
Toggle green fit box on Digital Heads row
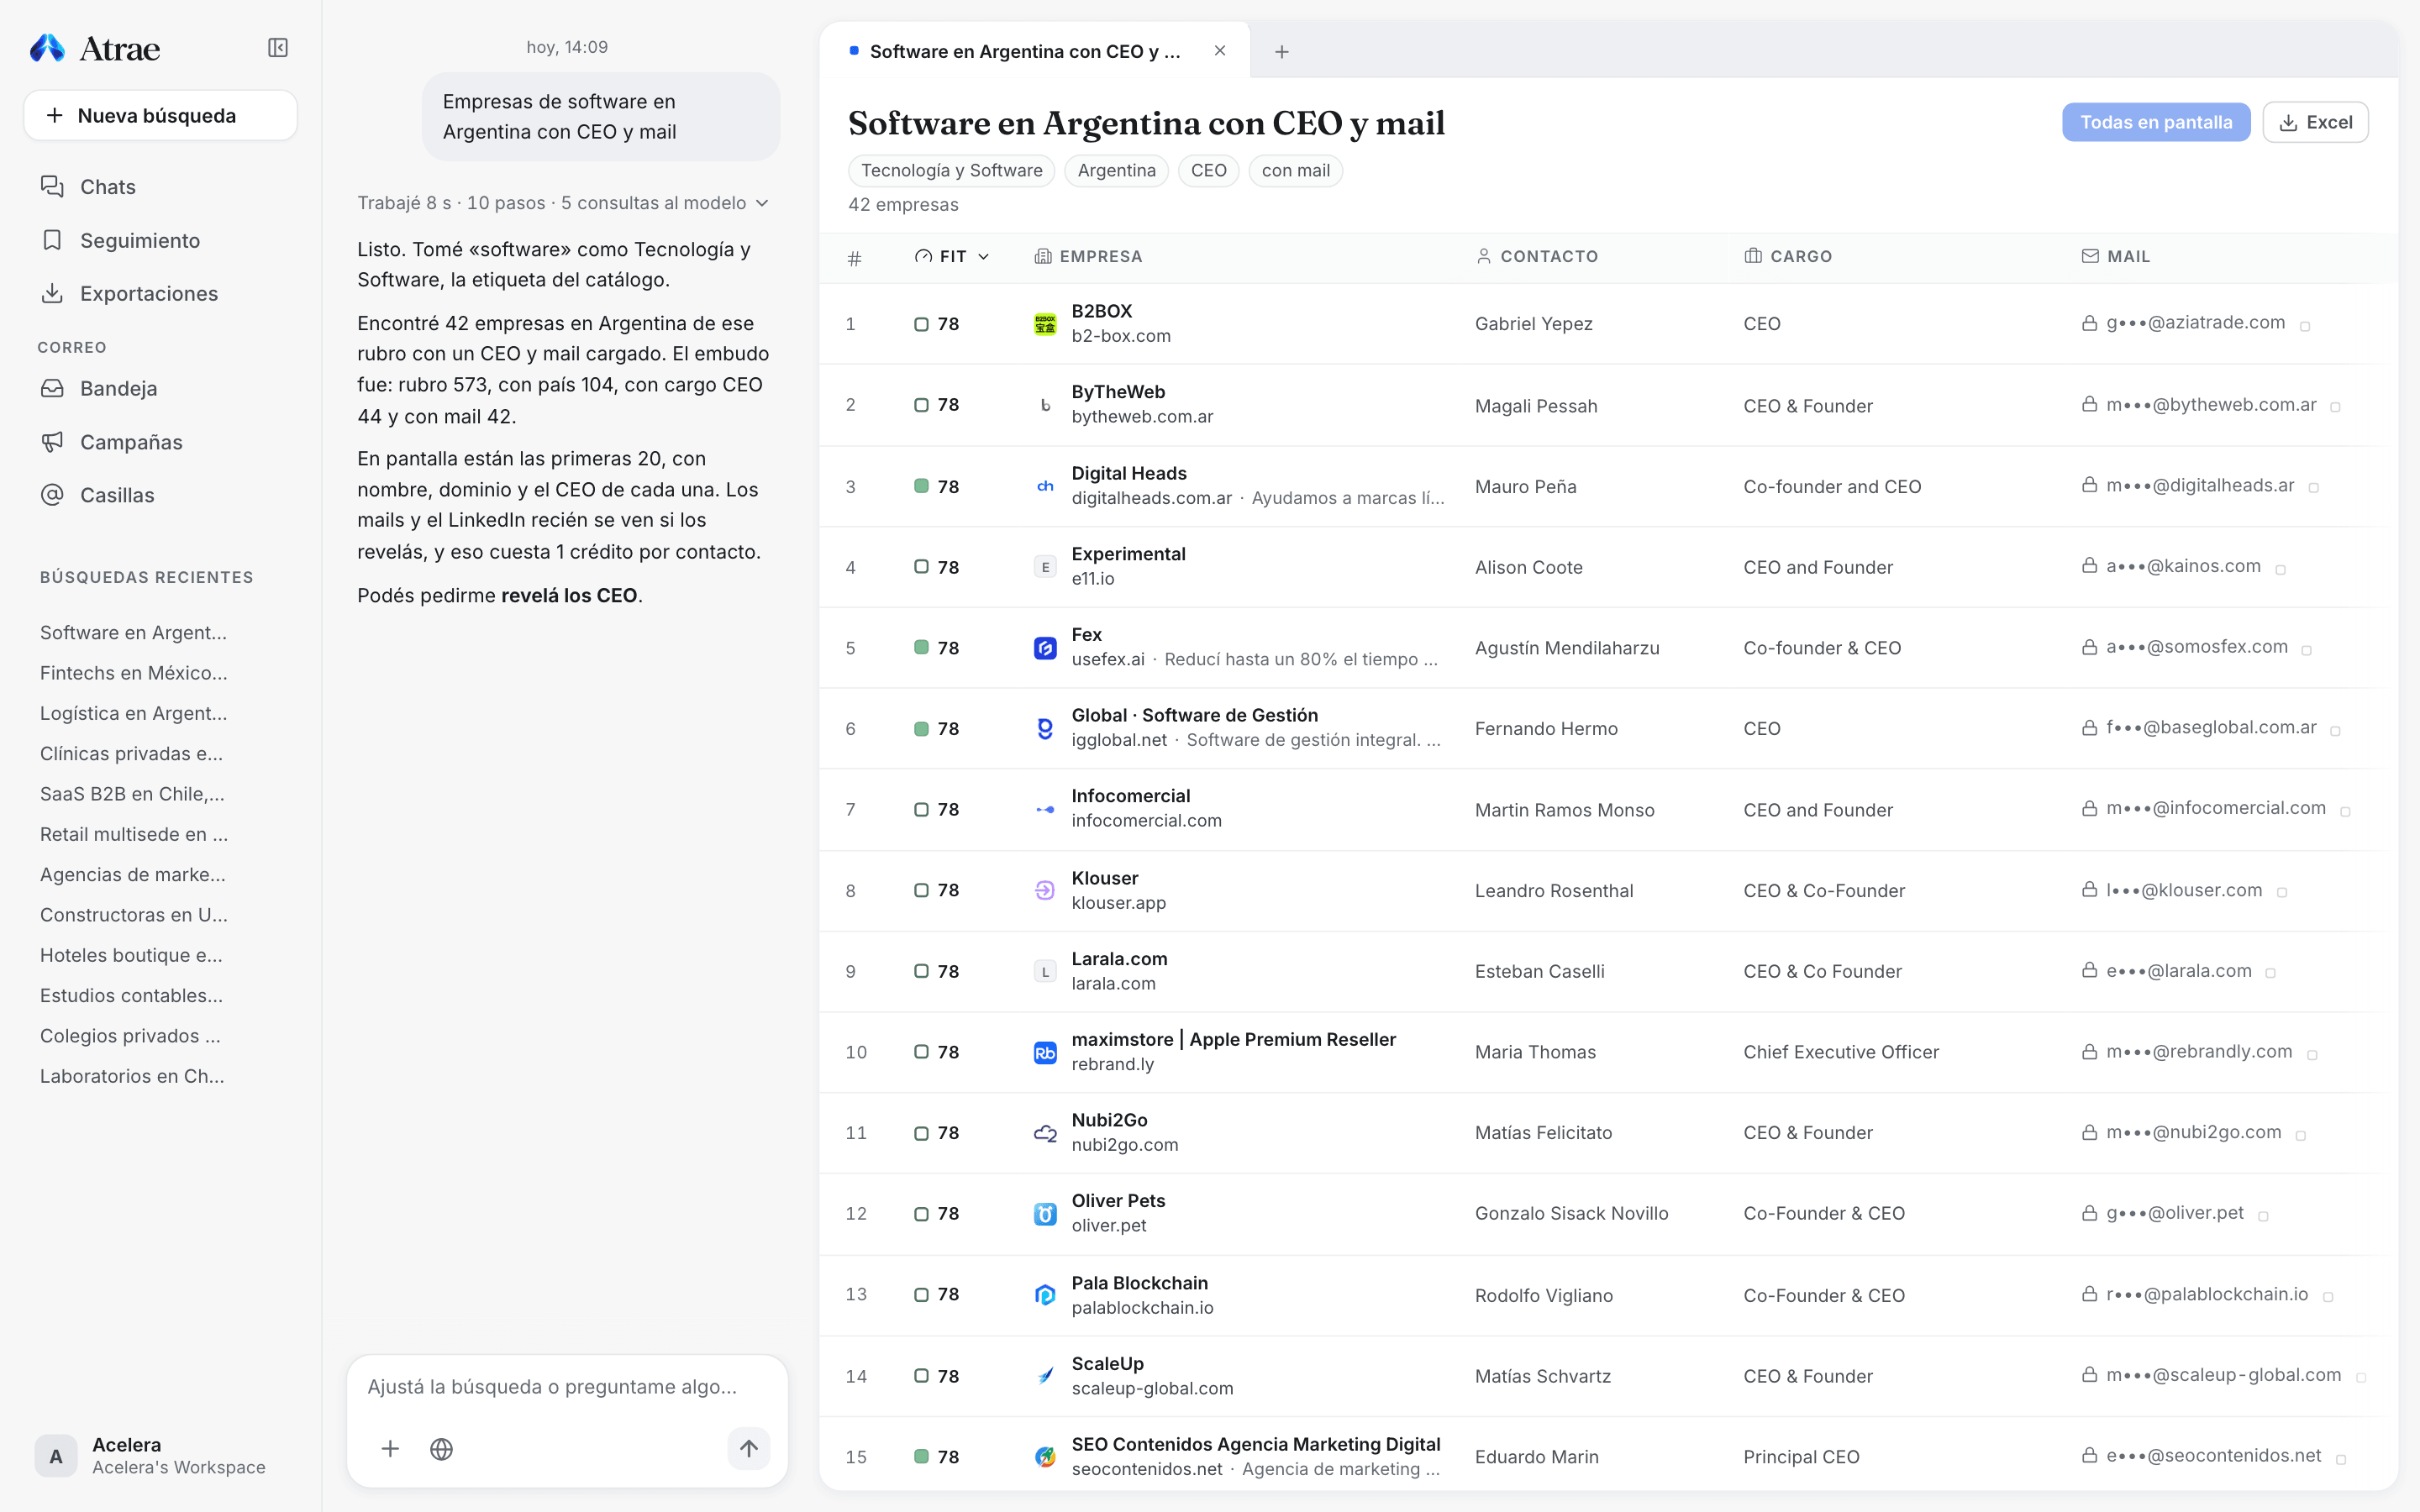point(921,486)
